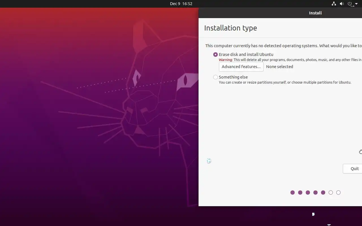Click 'You can create or resize partitions' description
Image resolution: width=362 pixels, height=226 pixels.
coord(285,82)
